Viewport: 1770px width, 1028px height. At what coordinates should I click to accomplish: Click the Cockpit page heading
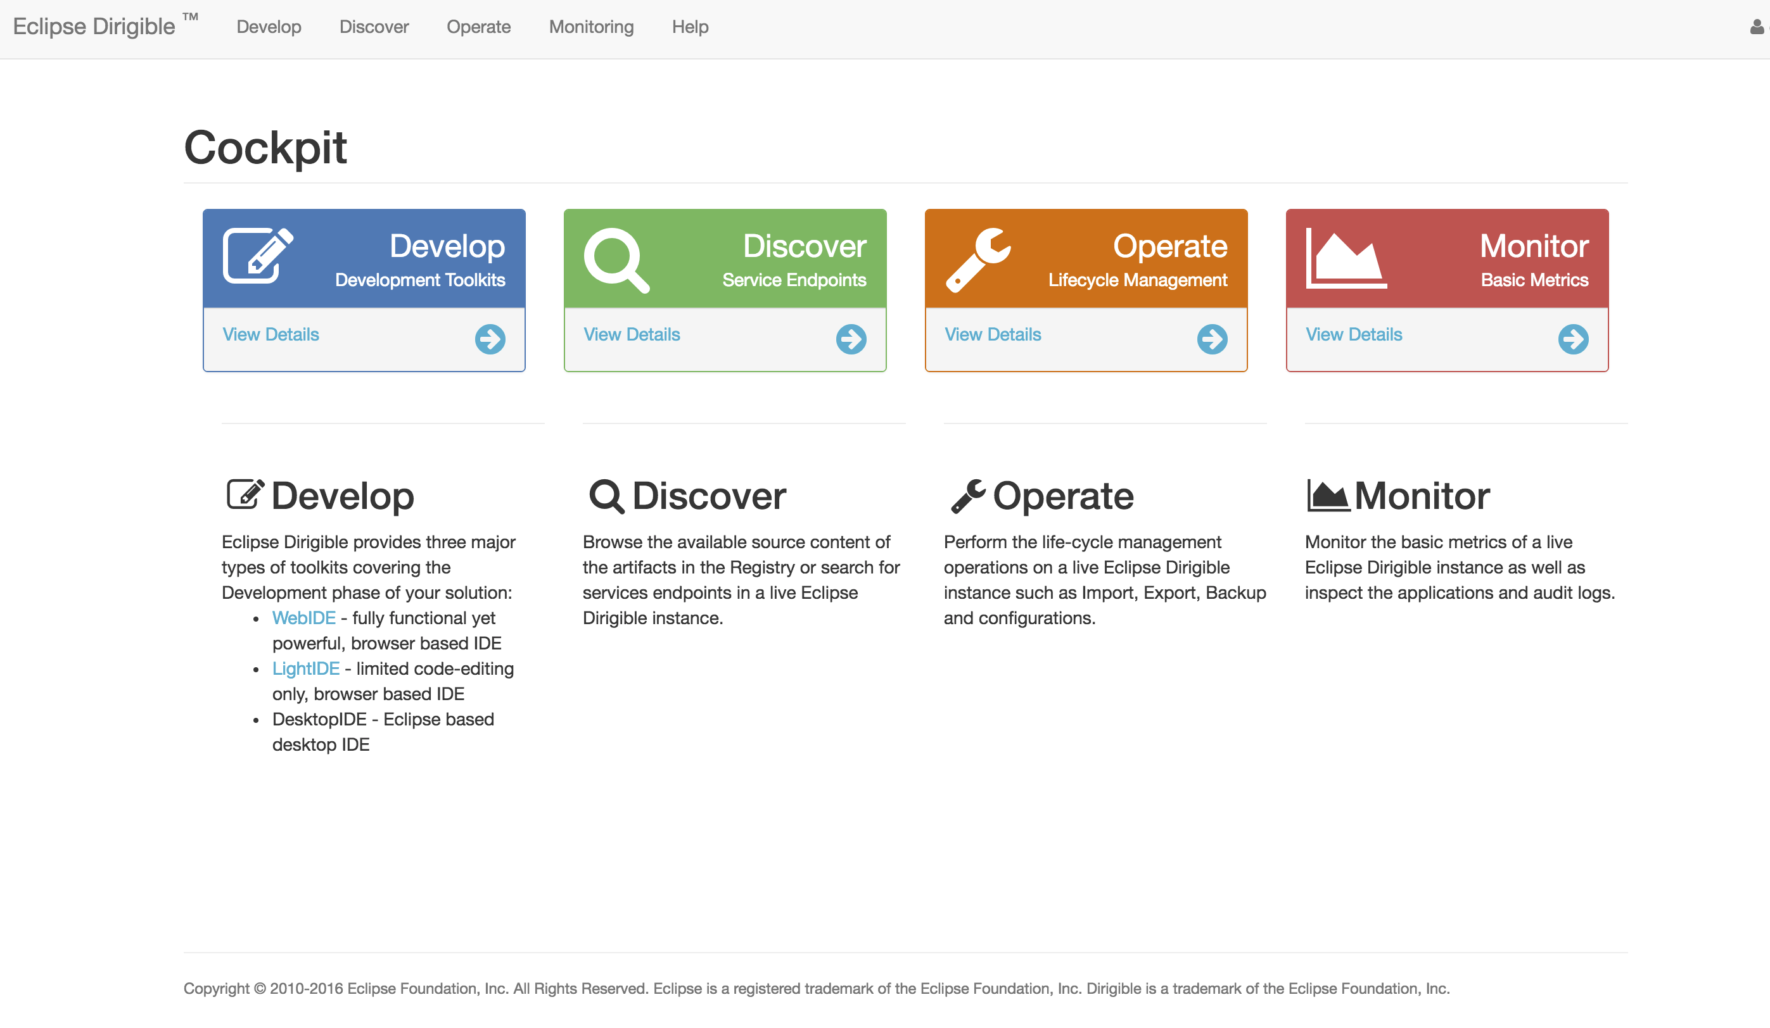click(265, 147)
